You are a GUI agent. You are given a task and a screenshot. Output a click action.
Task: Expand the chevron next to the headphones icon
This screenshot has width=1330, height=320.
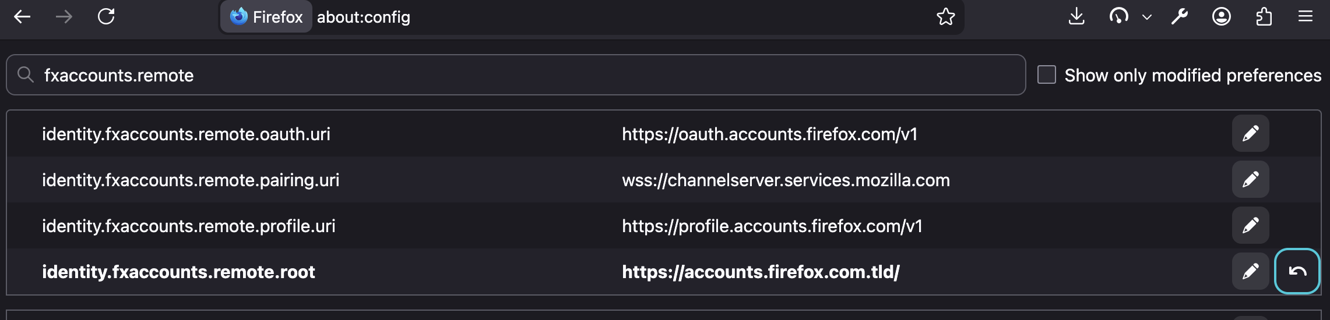point(1147,17)
